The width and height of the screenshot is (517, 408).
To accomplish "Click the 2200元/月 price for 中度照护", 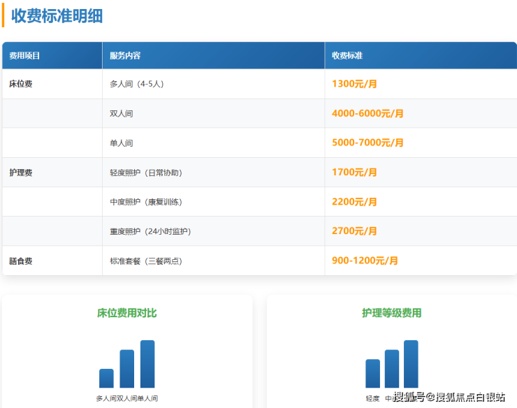I will 354,202.
